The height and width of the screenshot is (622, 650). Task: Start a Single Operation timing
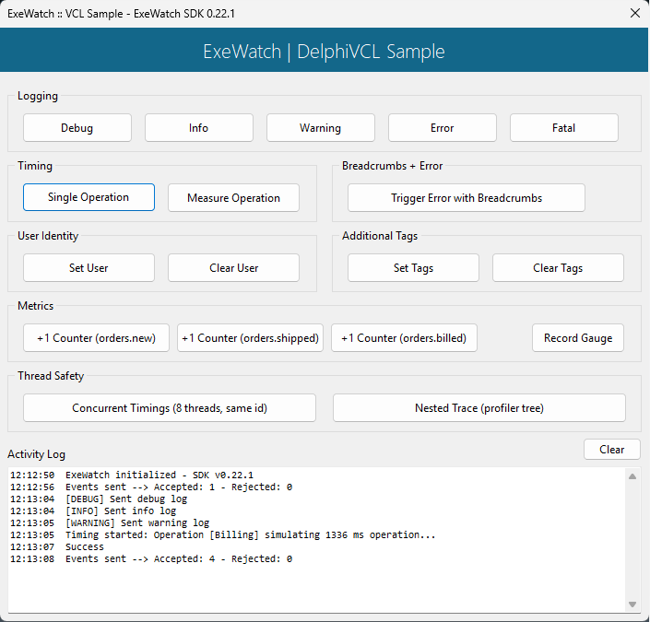tap(89, 197)
